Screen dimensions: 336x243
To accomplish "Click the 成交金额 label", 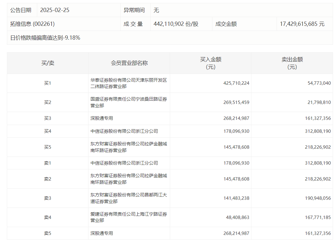I will point(226,24).
